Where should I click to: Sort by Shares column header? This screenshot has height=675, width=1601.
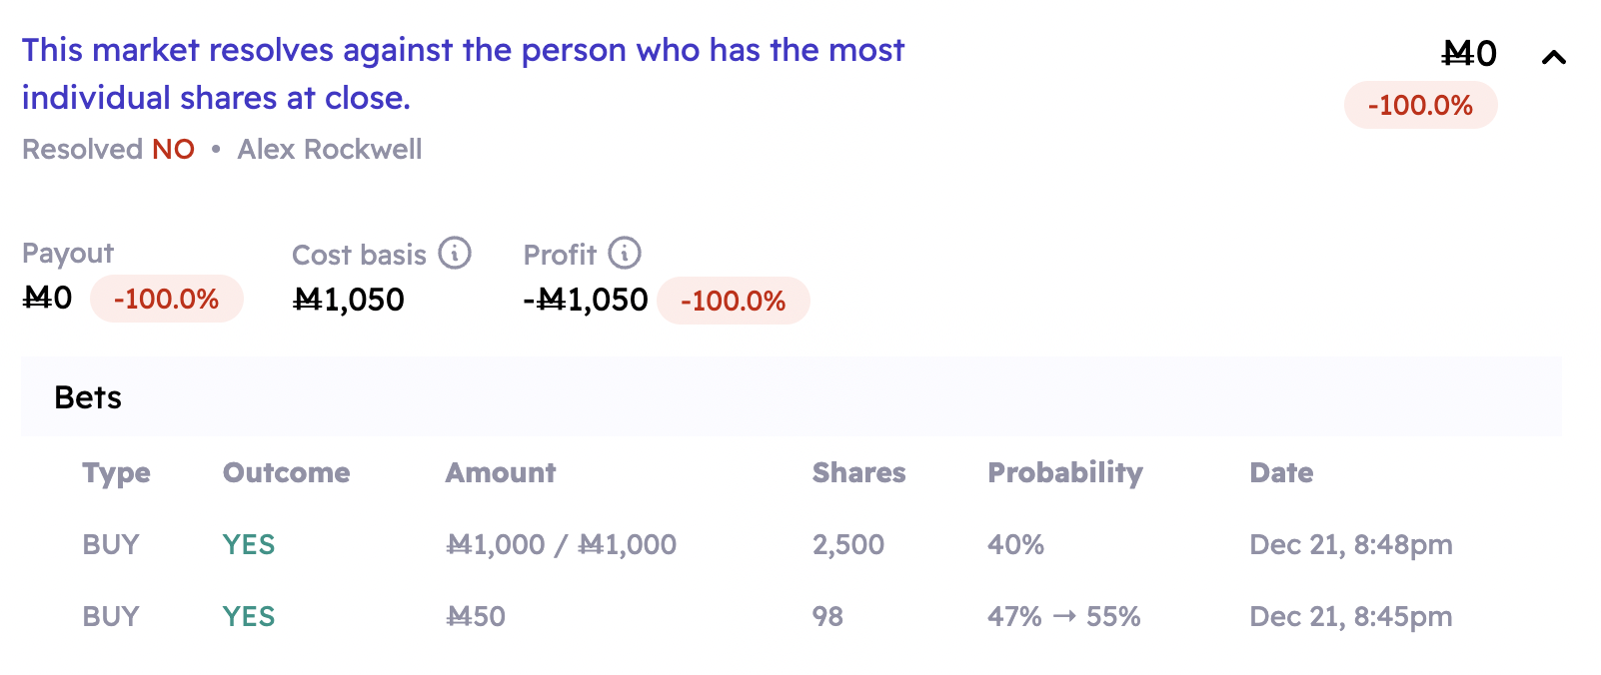coord(858,473)
